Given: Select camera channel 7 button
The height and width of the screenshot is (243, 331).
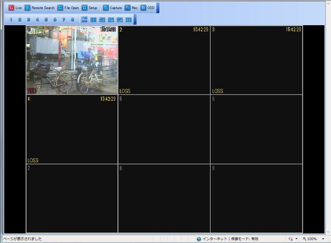Looking at the screenshot, I should pyautogui.click(x=64, y=19).
